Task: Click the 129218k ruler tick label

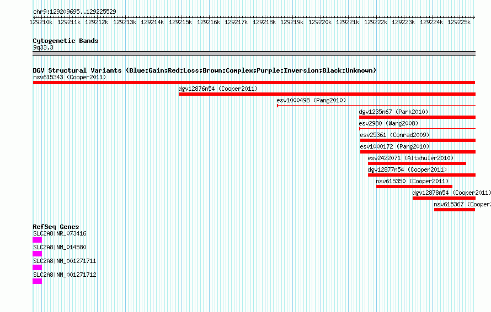Action: (x=264, y=22)
